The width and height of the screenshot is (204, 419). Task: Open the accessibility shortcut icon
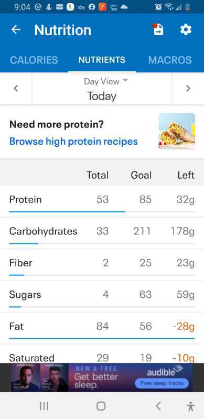[x=190, y=406]
